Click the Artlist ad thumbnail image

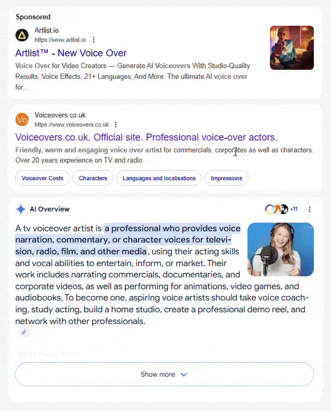291,48
